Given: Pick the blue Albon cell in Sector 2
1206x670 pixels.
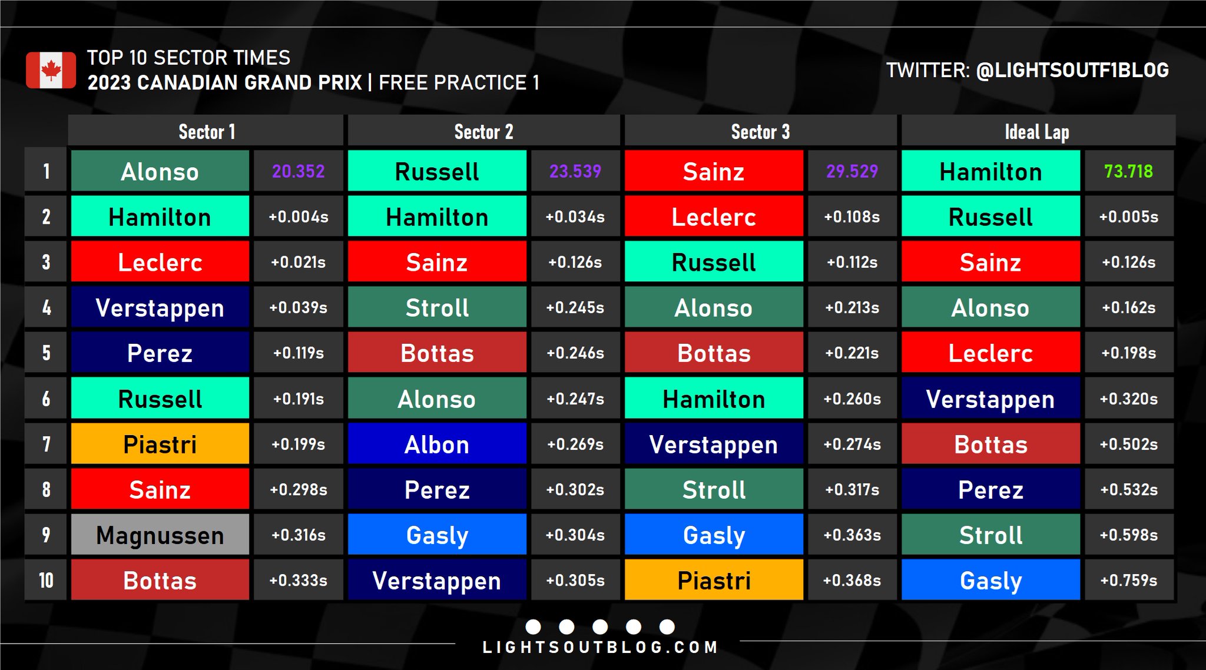Looking at the screenshot, I should pyautogui.click(x=437, y=445).
